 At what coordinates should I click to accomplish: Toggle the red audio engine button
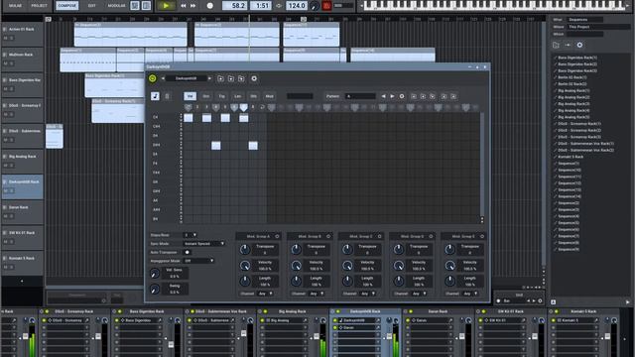[326, 6]
